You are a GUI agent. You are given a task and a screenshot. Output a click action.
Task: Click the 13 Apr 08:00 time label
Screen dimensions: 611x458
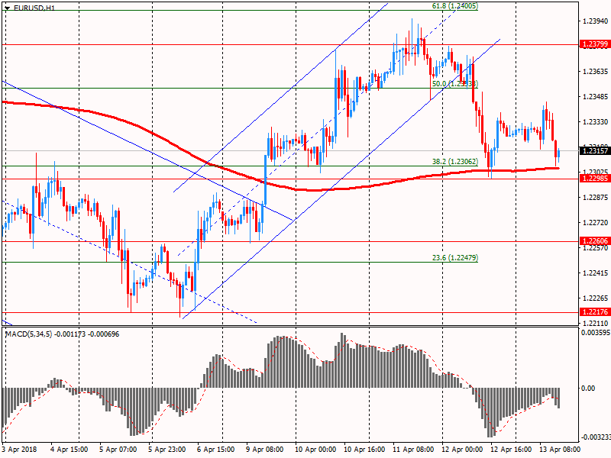pos(560,450)
